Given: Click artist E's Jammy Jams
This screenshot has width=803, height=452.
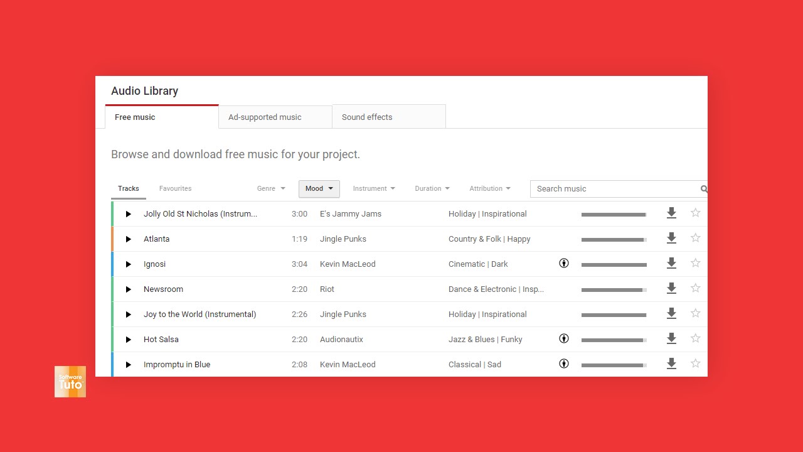Looking at the screenshot, I should (x=351, y=214).
